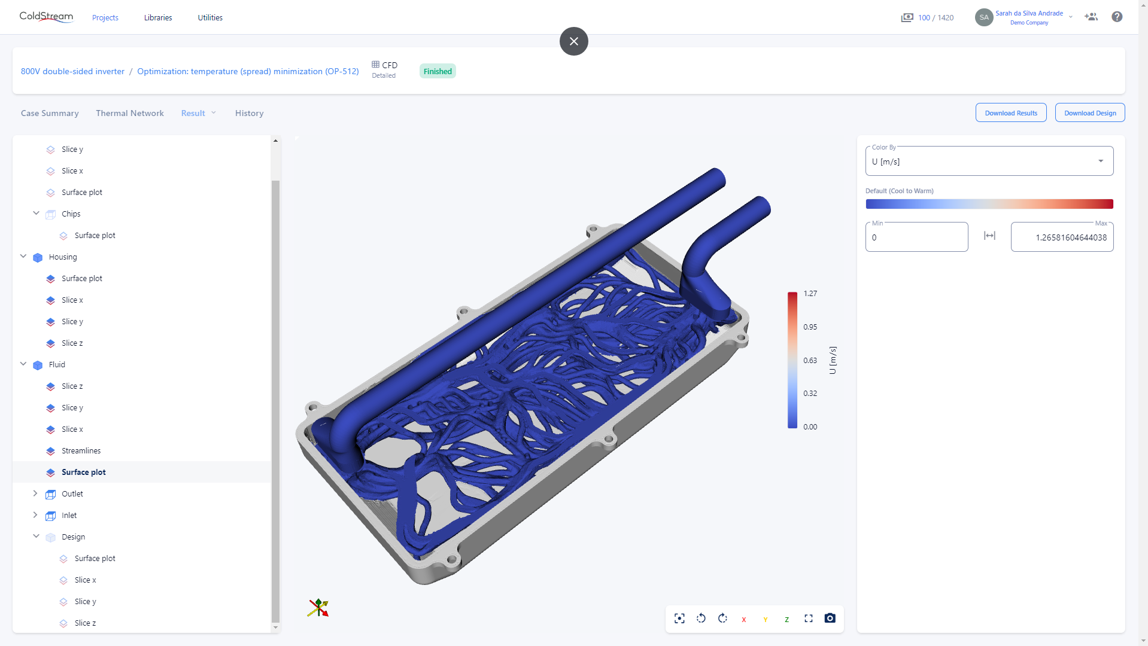The width and height of the screenshot is (1148, 646).
Task: Toggle visibility of Housing Surface plot layer
Action: point(51,279)
